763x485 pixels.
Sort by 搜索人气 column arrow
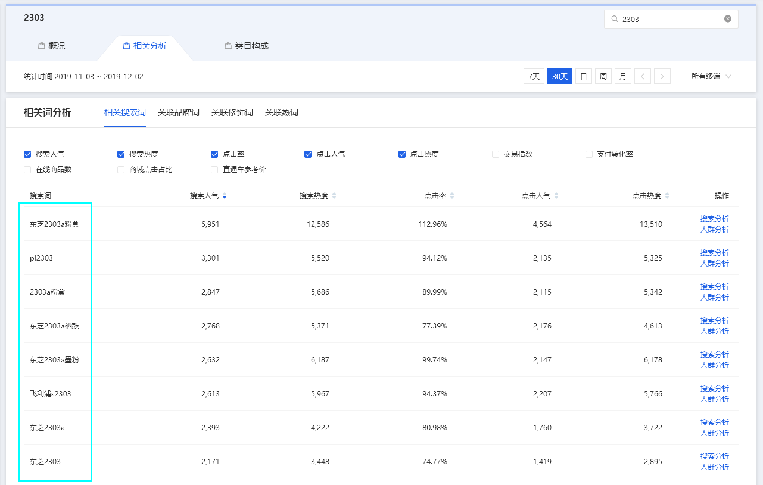pyautogui.click(x=225, y=196)
